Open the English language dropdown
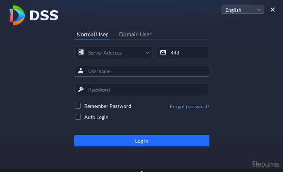This screenshot has height=172, width=283. point(242,10)
